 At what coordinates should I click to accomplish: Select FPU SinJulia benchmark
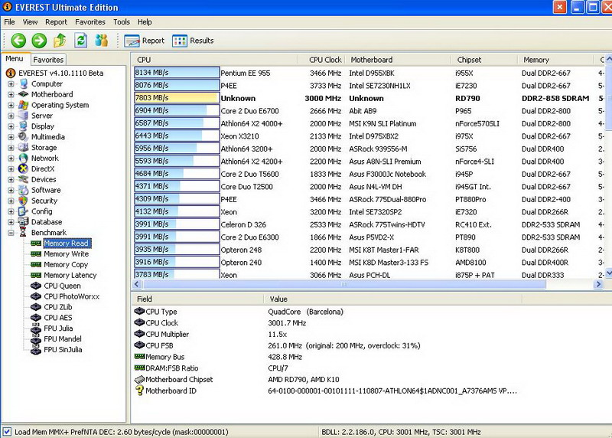point(63,349)
